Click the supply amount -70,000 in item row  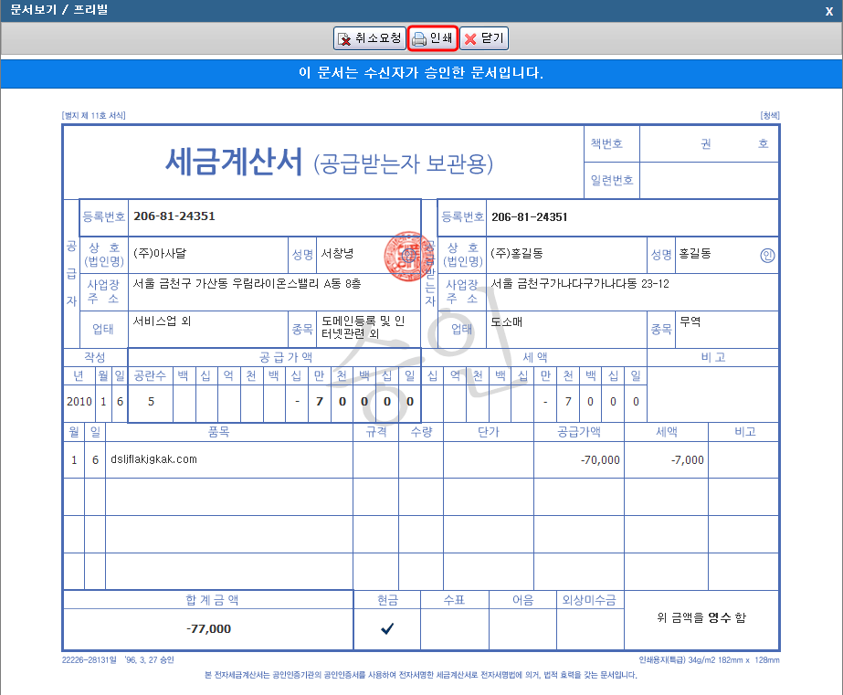600,460
